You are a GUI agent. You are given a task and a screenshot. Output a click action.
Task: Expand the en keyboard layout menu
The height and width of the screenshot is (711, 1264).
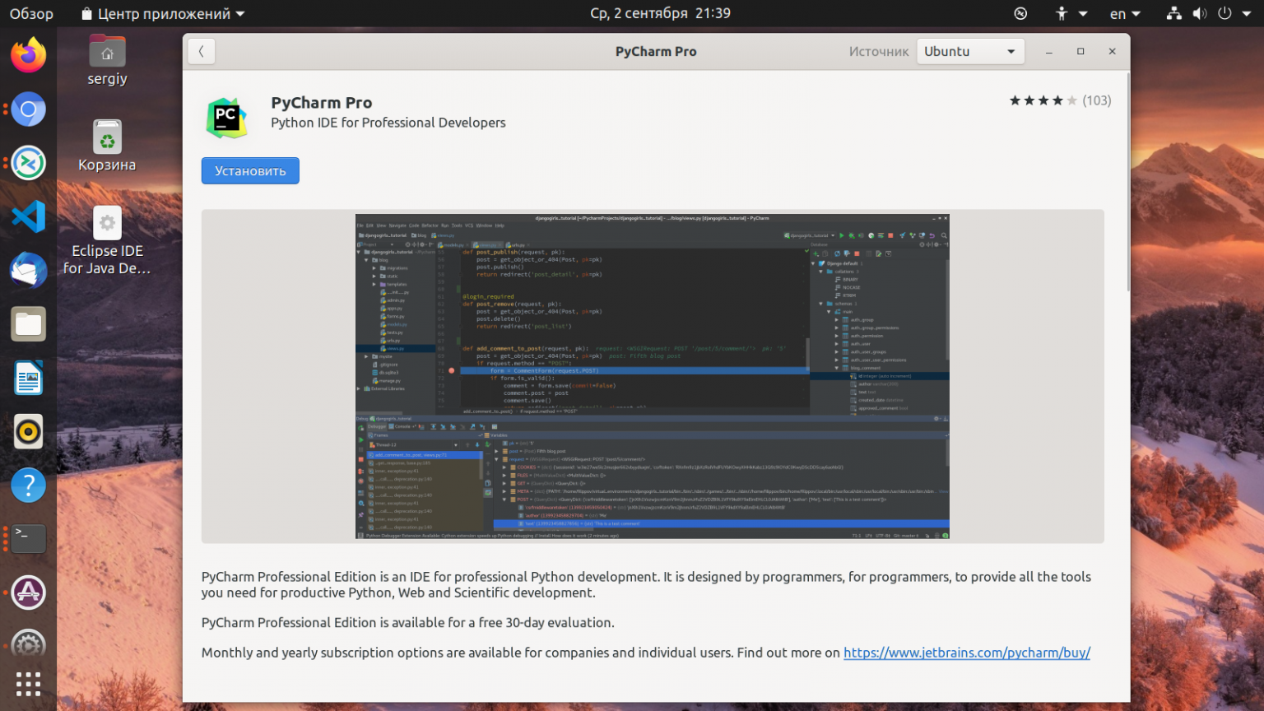tap(1125, 14)
